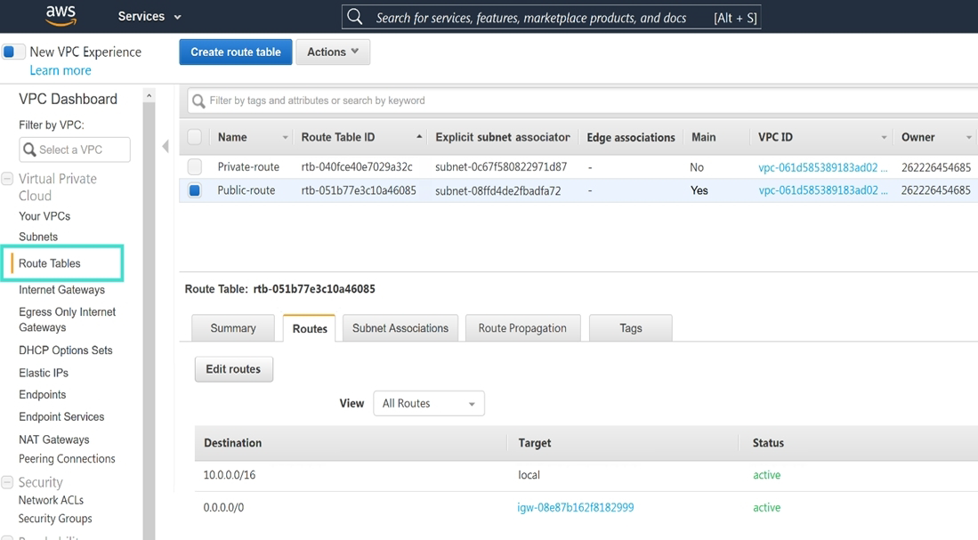
Task: Toggle the select-all checkbox in table header
Action: pyautogui.click(x=195, y=137)
